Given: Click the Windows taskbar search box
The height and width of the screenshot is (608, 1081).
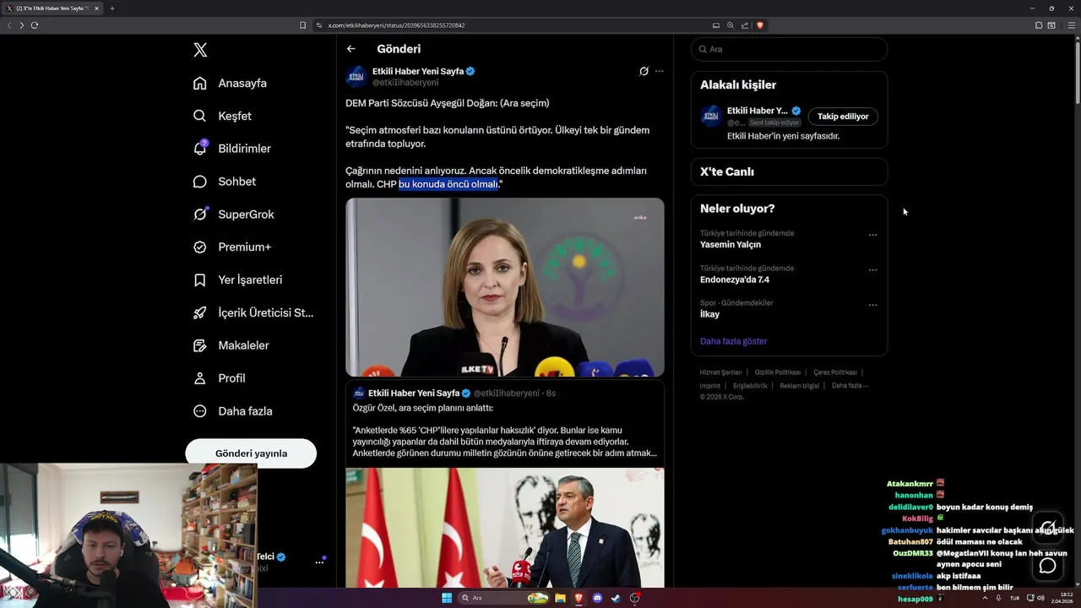Looking at the screenshot, I should [503, 598].
